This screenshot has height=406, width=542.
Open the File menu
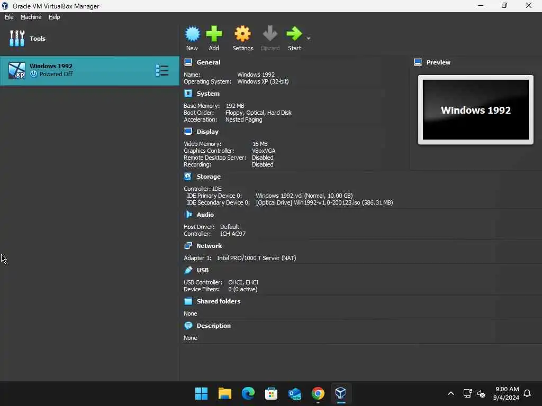click(x=9, y=17)
